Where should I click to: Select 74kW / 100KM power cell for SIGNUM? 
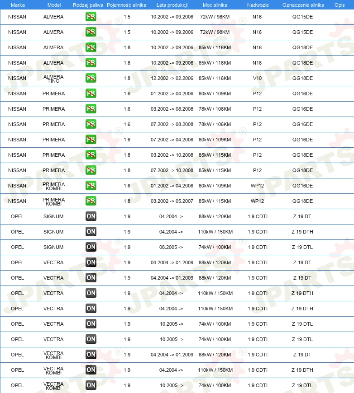tap(215, 247)
